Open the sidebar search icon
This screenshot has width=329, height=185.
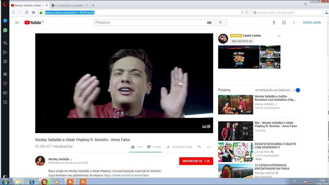[x=5, y=43]
